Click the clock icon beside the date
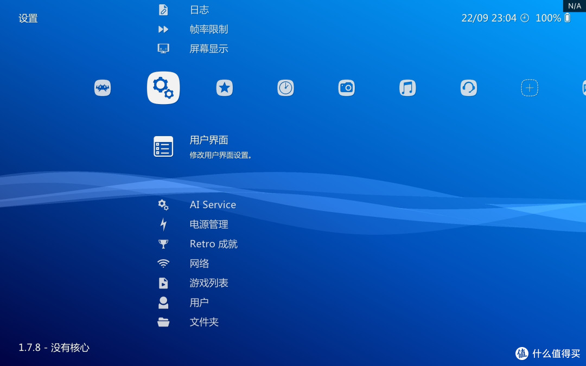 tap(525, 18)
